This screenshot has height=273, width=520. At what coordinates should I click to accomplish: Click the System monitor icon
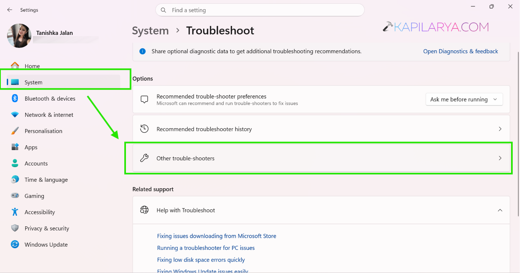click(15, 82)
